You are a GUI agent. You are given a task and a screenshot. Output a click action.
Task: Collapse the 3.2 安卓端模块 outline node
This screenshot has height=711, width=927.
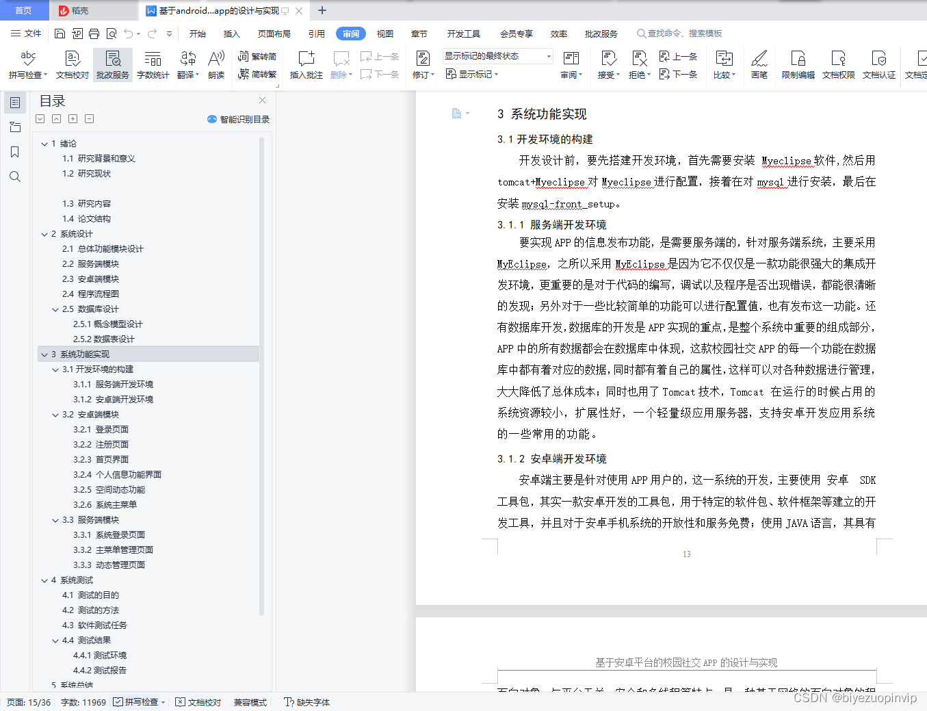point(55,415)
